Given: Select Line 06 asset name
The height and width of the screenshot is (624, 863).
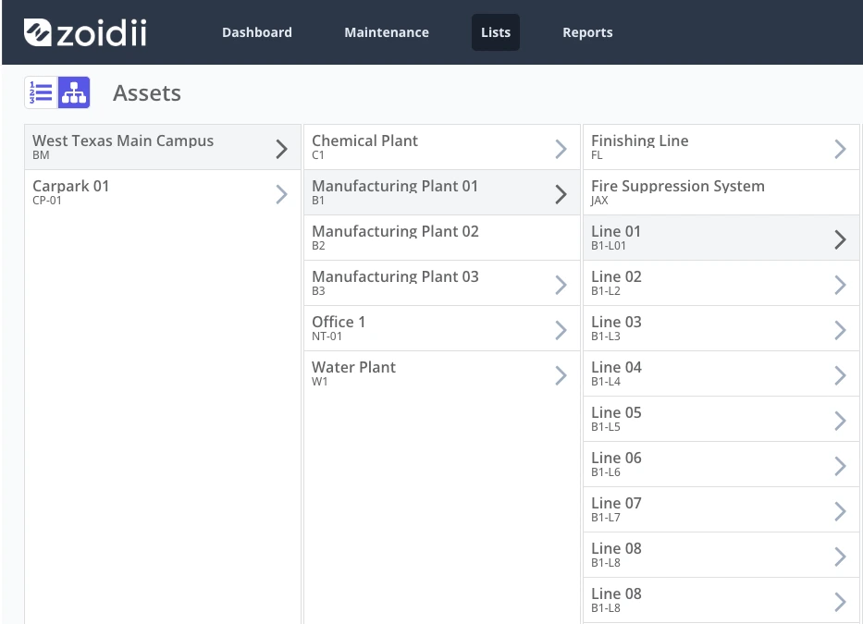Looking at the screenshot, I should click(616, 458).
